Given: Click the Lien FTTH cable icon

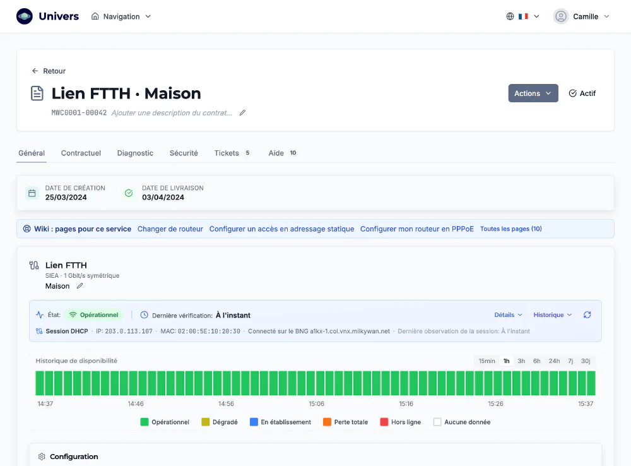Looking at the screenshot, I should coord(34,265).
